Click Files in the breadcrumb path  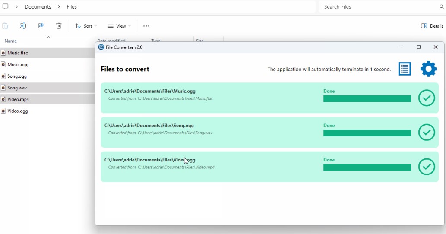click(x=72, y=6)
